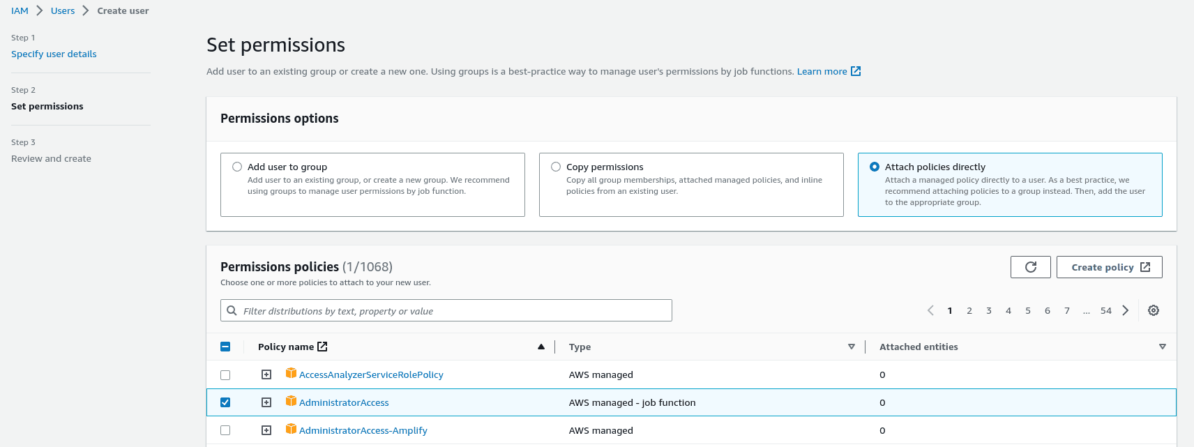Click the orange policy icon for AdministratorAccess

click(x=291, y=402)
